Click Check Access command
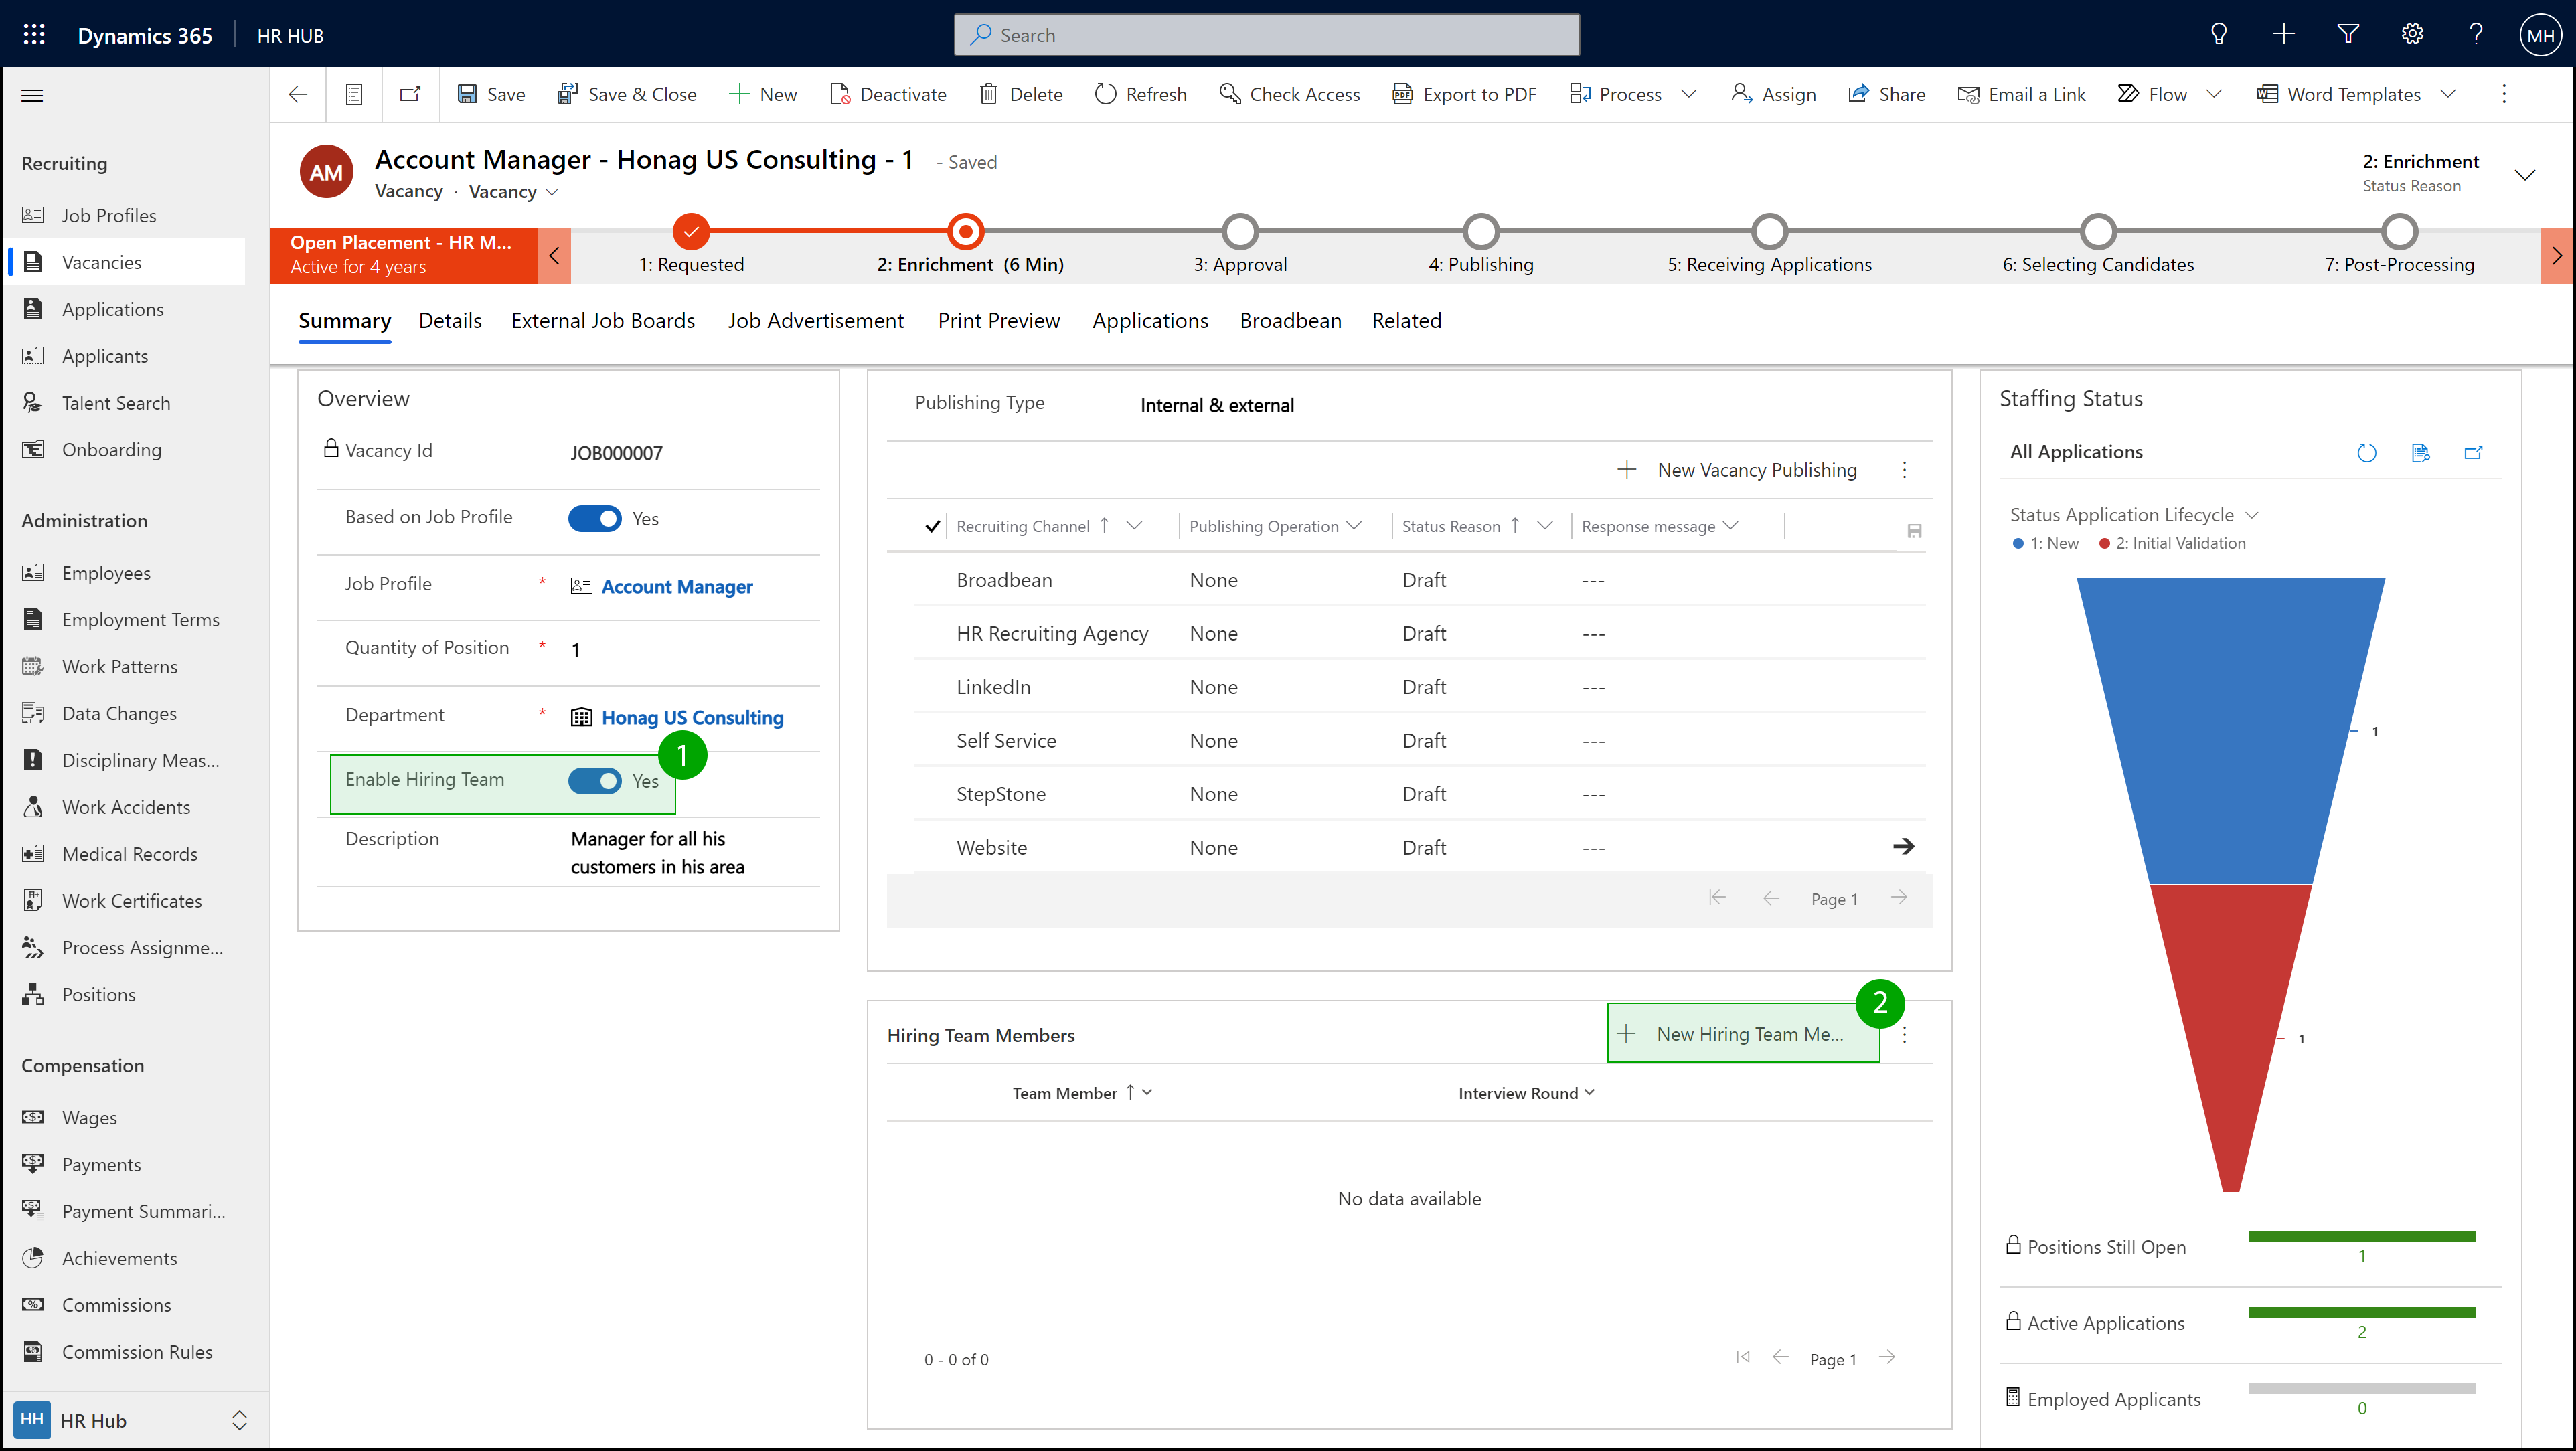 point(1290,94)
